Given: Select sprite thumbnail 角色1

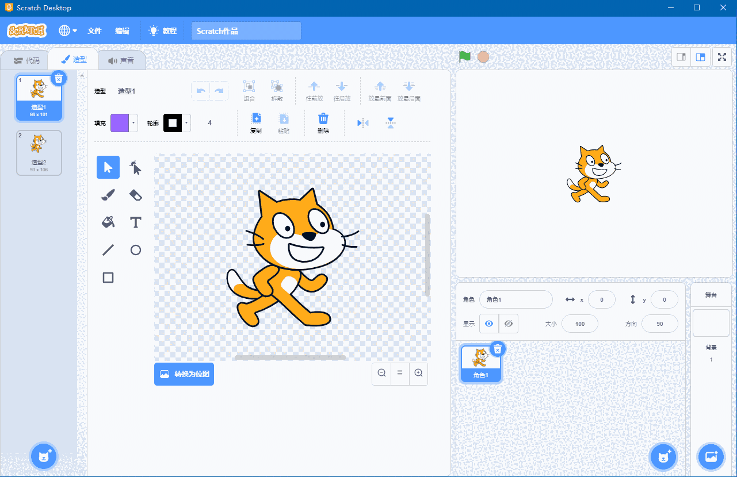Looking at the screenshot, I should point(480,364).
